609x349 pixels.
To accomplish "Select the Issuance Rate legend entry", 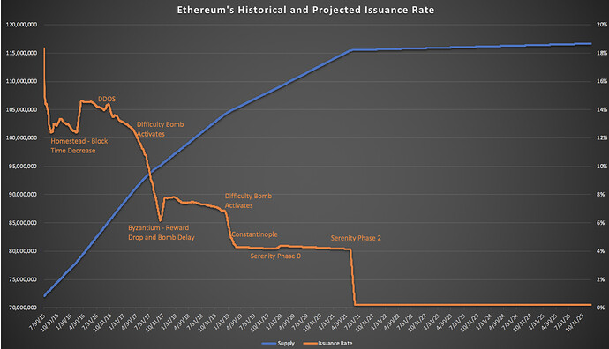I will click(327, 343).
